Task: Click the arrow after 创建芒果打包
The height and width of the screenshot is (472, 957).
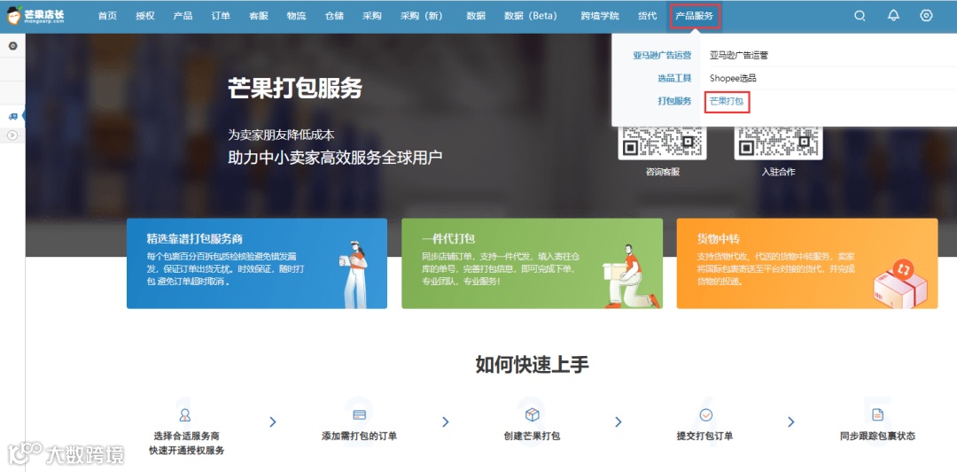Action: (619, 422)
